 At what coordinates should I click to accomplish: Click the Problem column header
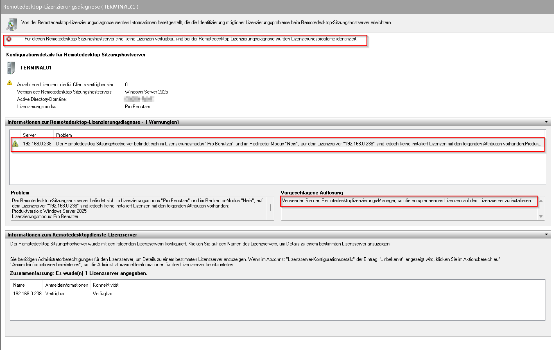tap(64, 135)
